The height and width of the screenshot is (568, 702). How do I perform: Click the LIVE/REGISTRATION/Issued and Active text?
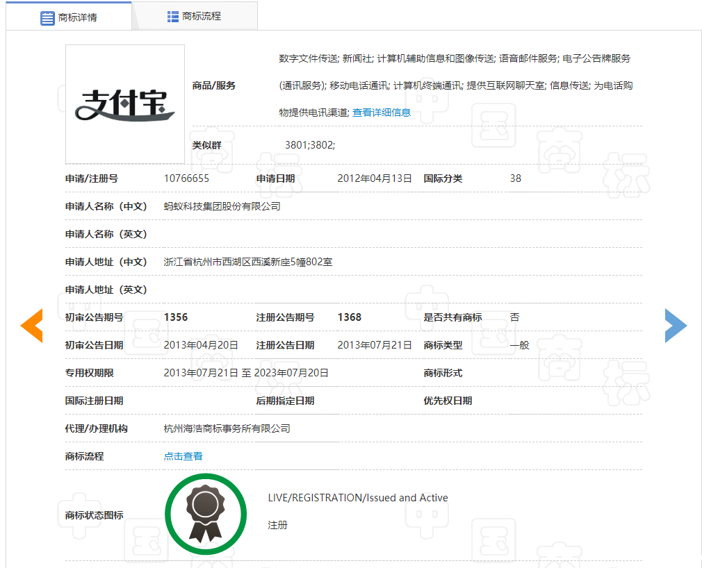coord(358,498)
